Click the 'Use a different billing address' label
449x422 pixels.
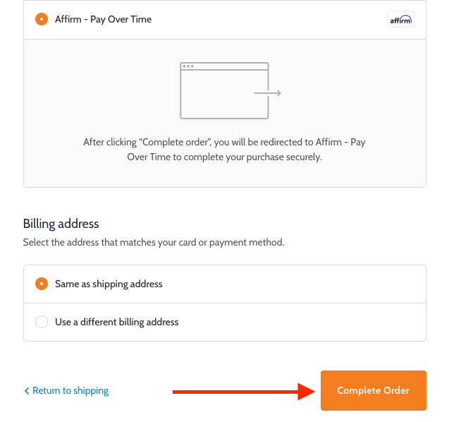tap(117, 322)
